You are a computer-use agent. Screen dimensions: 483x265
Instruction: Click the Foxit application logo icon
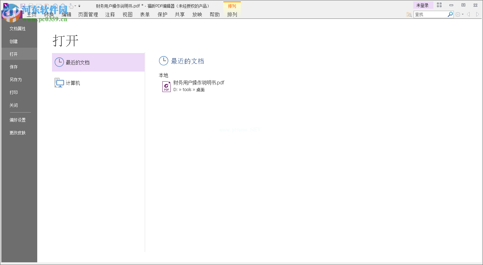tap(6, 6)
